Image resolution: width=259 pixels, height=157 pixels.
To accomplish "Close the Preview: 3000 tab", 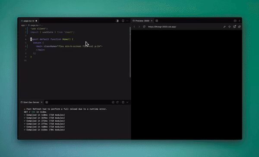I will [152, 21].
